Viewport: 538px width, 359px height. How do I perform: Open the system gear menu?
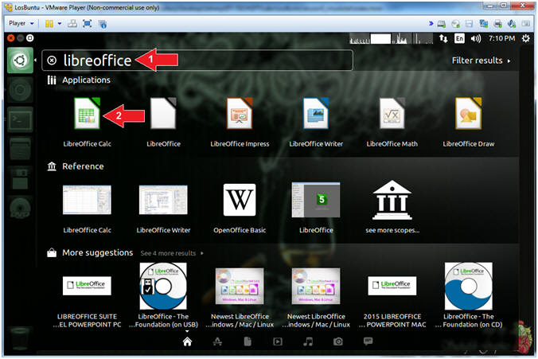tap(525, 38)
